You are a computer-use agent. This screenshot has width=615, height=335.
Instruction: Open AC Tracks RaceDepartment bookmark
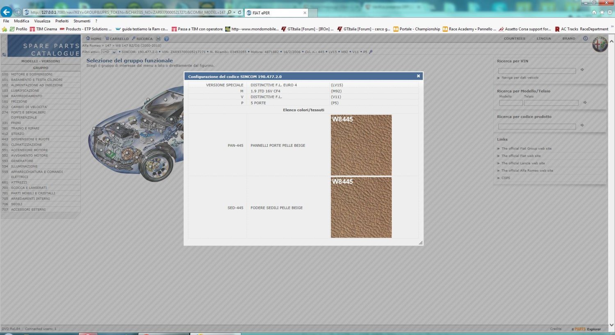(581, 29)
